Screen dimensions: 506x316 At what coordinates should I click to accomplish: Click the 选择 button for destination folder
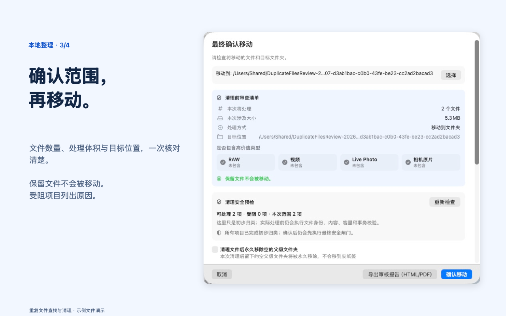pyautogui.click(x=451, y=75)
